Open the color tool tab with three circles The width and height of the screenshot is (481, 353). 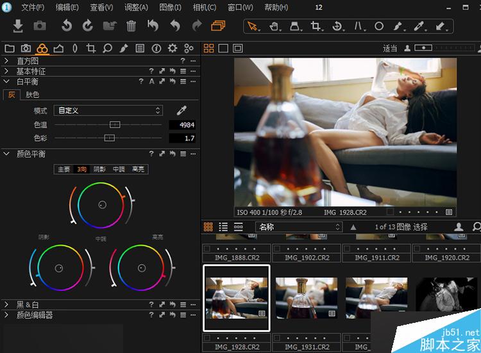coord(42,48)
